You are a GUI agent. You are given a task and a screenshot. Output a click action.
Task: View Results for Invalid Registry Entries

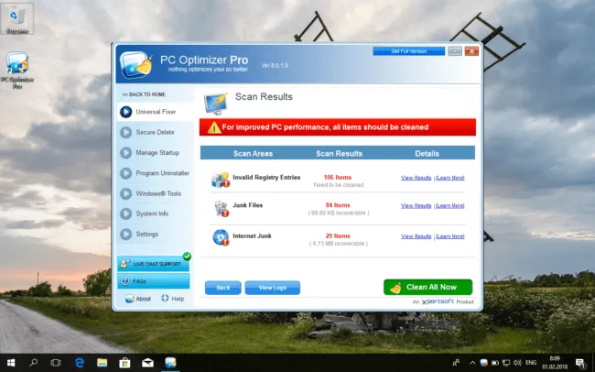(416, 178)
